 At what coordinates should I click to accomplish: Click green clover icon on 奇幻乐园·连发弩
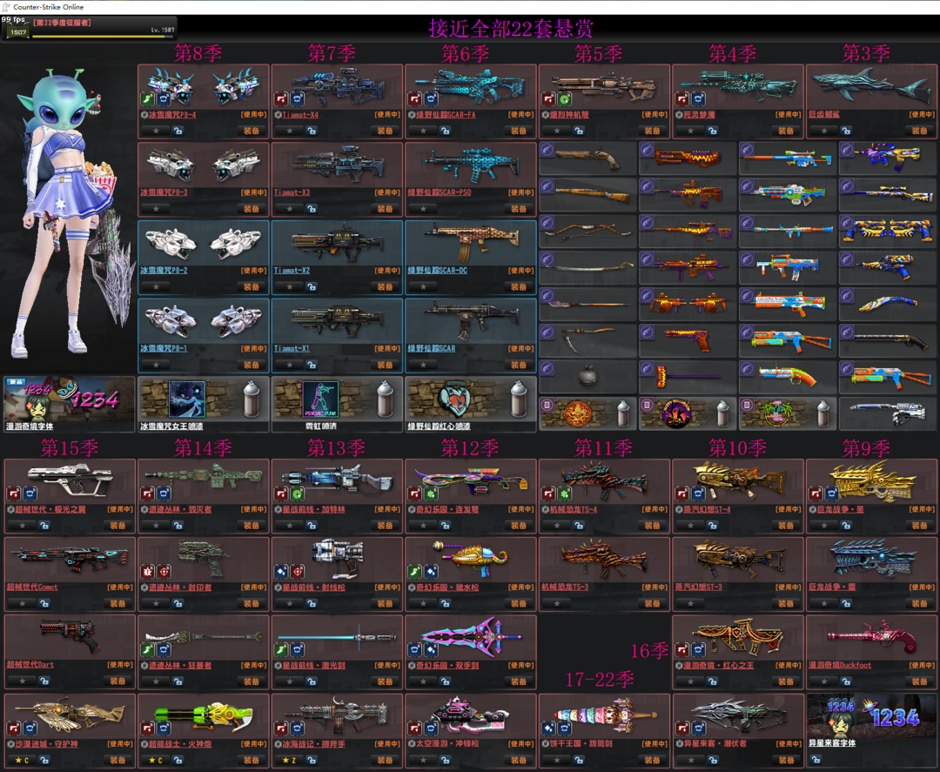pyautogui.click(x=431, y=493)
